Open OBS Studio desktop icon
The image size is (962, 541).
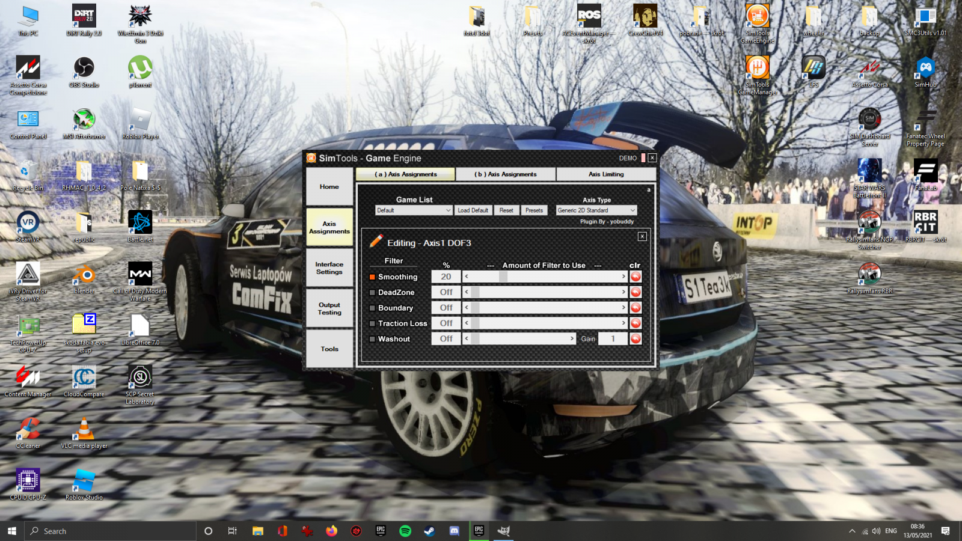(84, 72)
